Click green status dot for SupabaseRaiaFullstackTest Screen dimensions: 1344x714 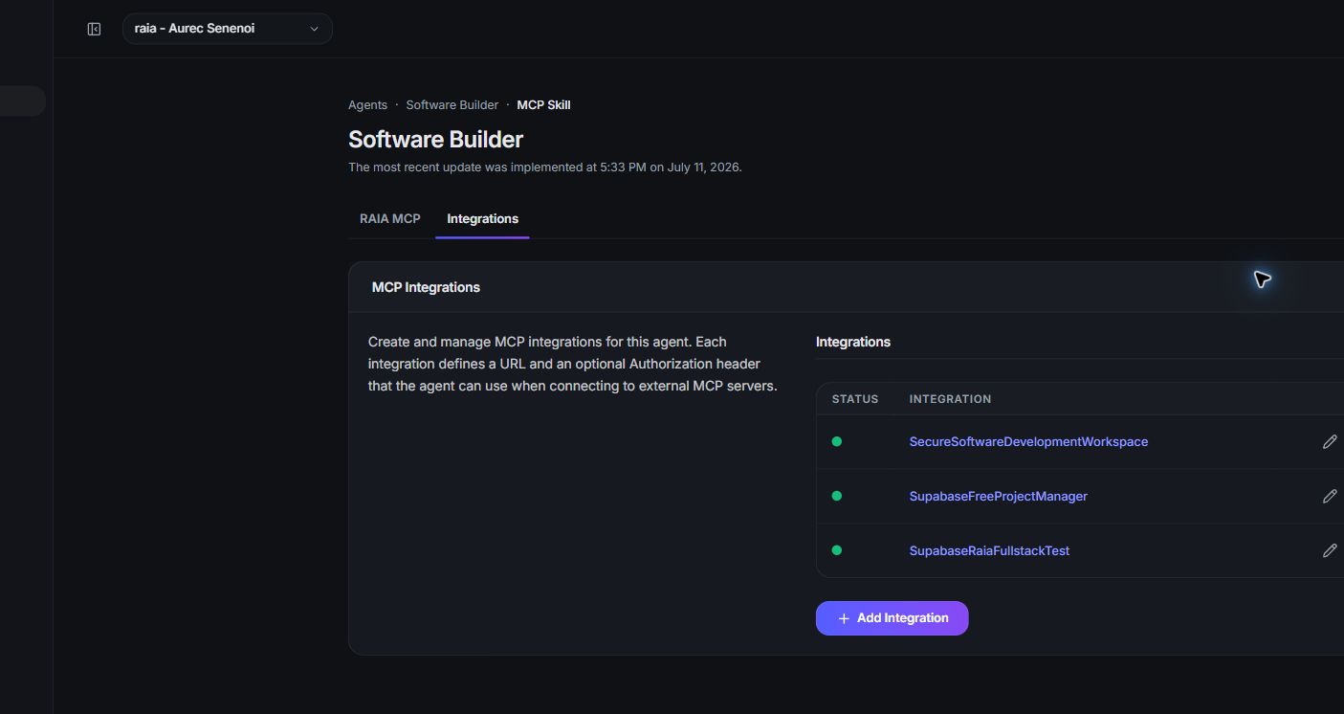point(837,550)
